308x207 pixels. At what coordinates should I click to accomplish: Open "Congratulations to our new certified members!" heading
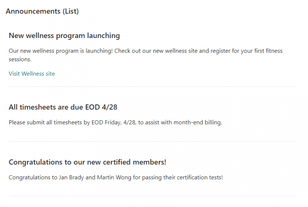87,162
